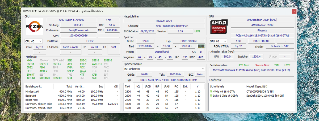
Task: Open the memory module details icon beside 99.8 MHz
Action: pos(201,46)
